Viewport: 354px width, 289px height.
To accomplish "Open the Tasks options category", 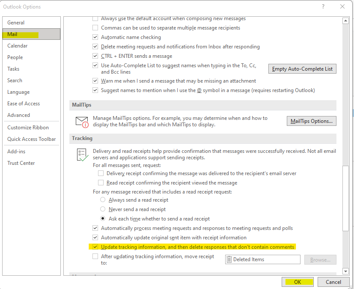I will click(x=31, y=69).
